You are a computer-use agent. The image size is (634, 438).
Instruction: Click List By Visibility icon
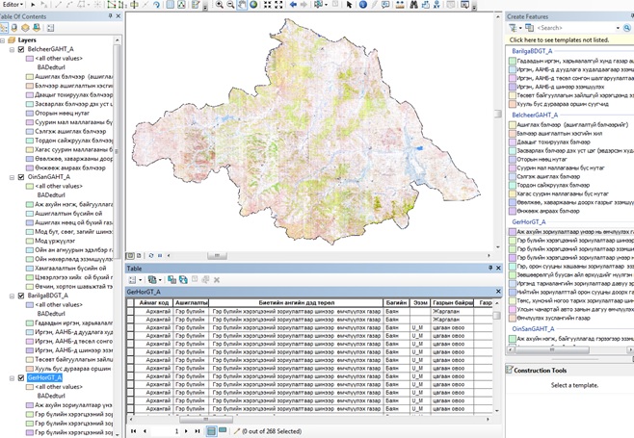pyautogui.click(x=25, y=28)
